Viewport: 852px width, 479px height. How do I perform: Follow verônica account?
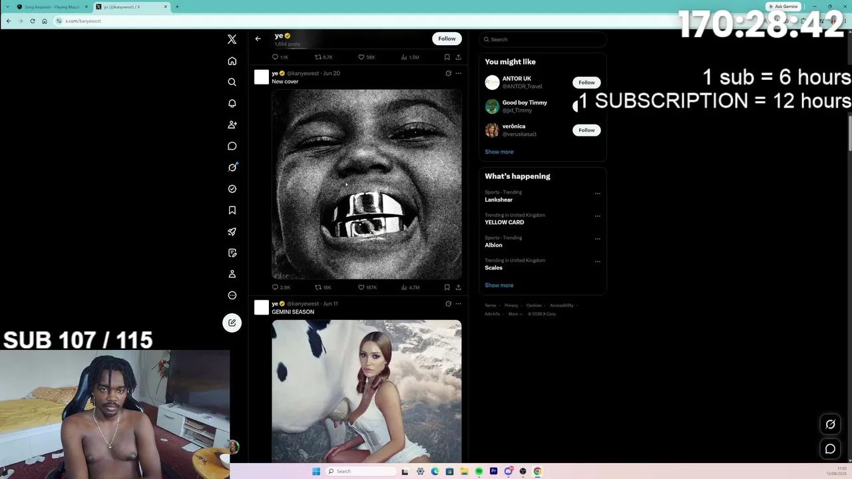click(586, 130)
